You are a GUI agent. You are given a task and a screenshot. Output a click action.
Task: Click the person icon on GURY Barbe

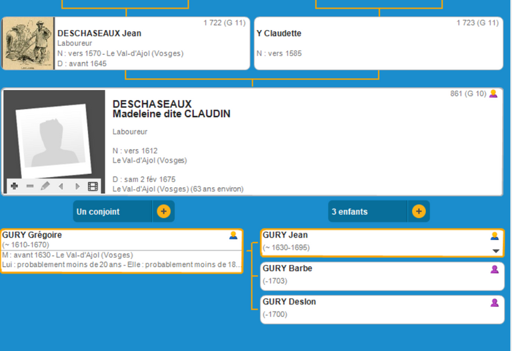(495, 269)
